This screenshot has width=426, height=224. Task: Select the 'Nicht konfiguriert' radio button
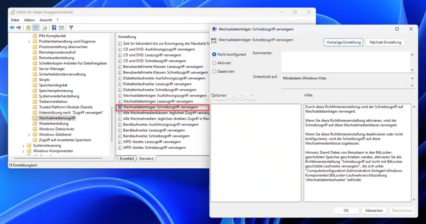point(214,54)
